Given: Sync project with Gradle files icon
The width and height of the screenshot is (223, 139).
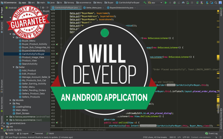Looking at the screenshot, I should [x=197, y=3].
